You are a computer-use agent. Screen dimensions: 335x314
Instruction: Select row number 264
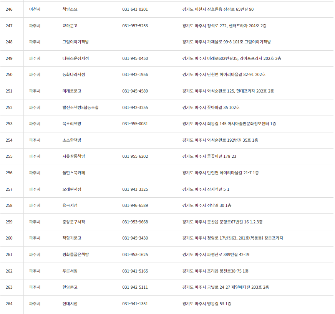coord(9,304)
